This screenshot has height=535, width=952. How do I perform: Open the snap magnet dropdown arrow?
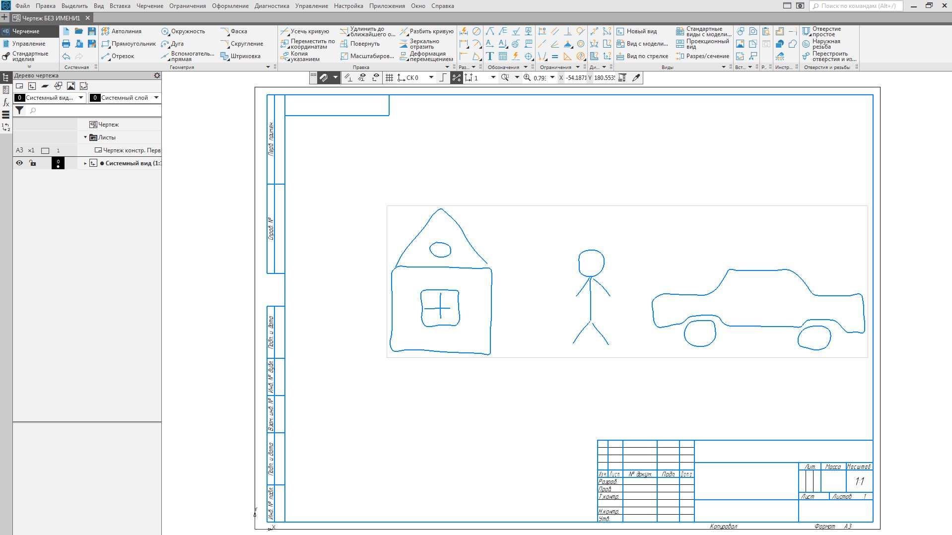pyautogui.click(x=336, y=77)
